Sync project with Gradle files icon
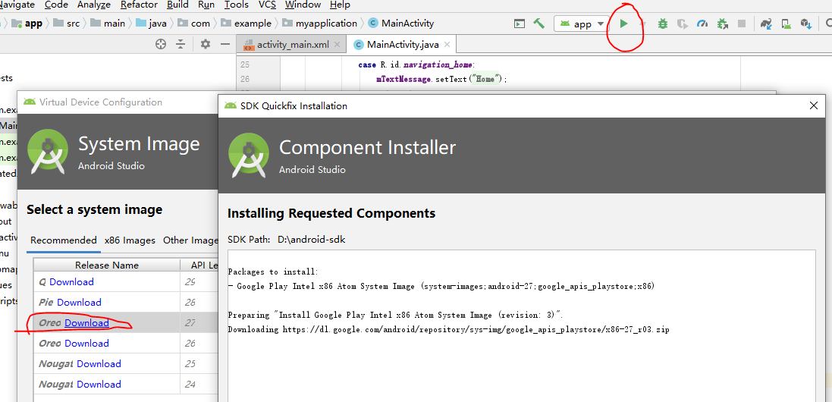Screen dimensions: 832x402 (x=766, y=24)
